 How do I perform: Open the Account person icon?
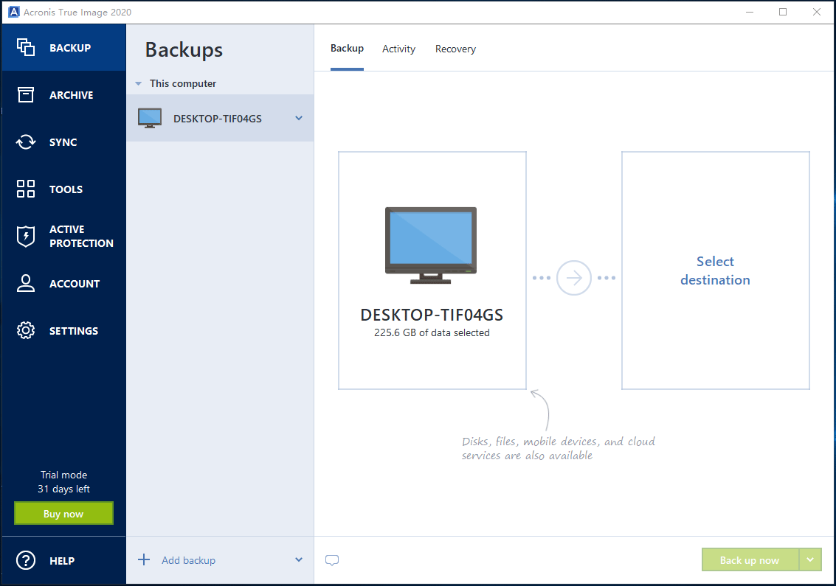click(26, 283)
